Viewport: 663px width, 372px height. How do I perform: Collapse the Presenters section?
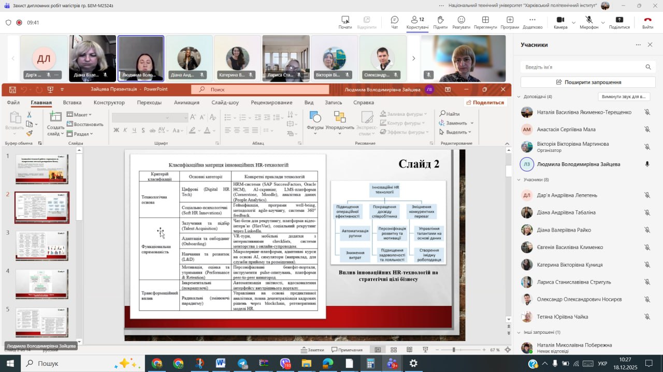(x=519, y=97)
